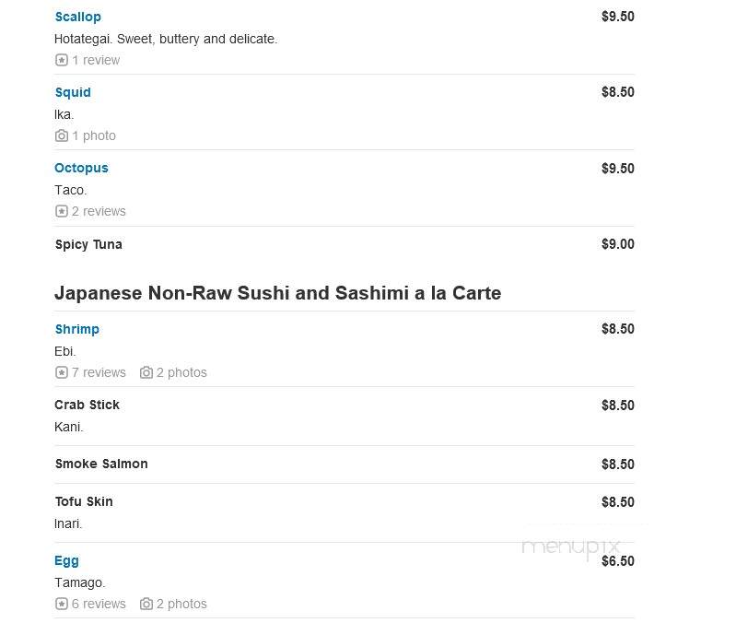Click the review star icon under Shrimp

click(62, 372)
